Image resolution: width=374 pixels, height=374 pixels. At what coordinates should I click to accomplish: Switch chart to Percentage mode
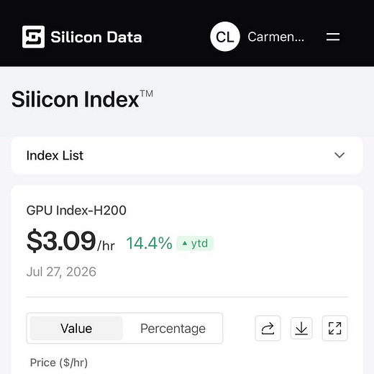[x=173, y=328]
